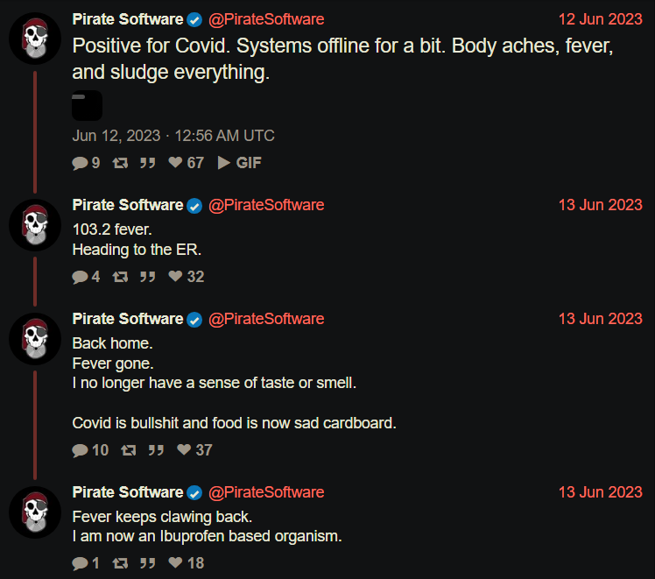Viewport: 655px width, 579px height.
Task: Retweet the 'Positive for Covid' tweet
Action: click(x=120, y=163)
